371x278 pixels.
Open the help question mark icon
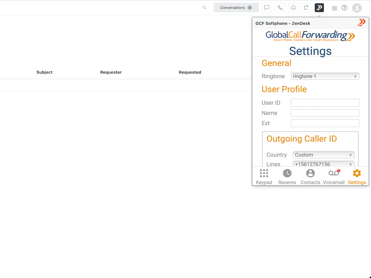pyautogui.click(x=345, y=8)
